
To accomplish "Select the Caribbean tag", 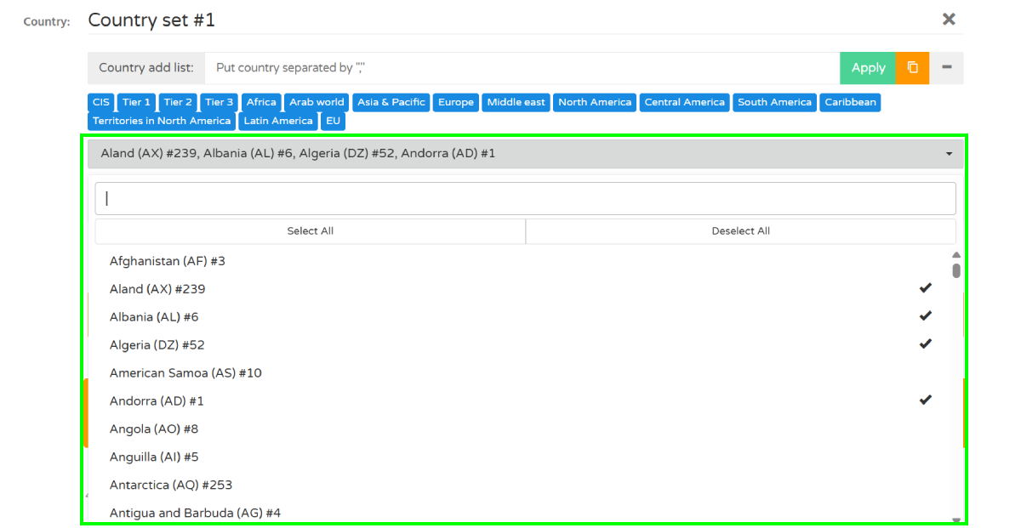I will tap(850, 102).
